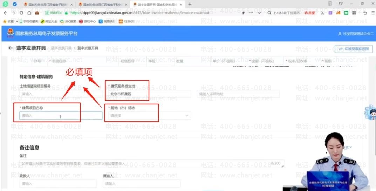This screenshot has height=191, width=376.
Task: Close the 蓝字发票开具 tab
Action: click(181, 4)
